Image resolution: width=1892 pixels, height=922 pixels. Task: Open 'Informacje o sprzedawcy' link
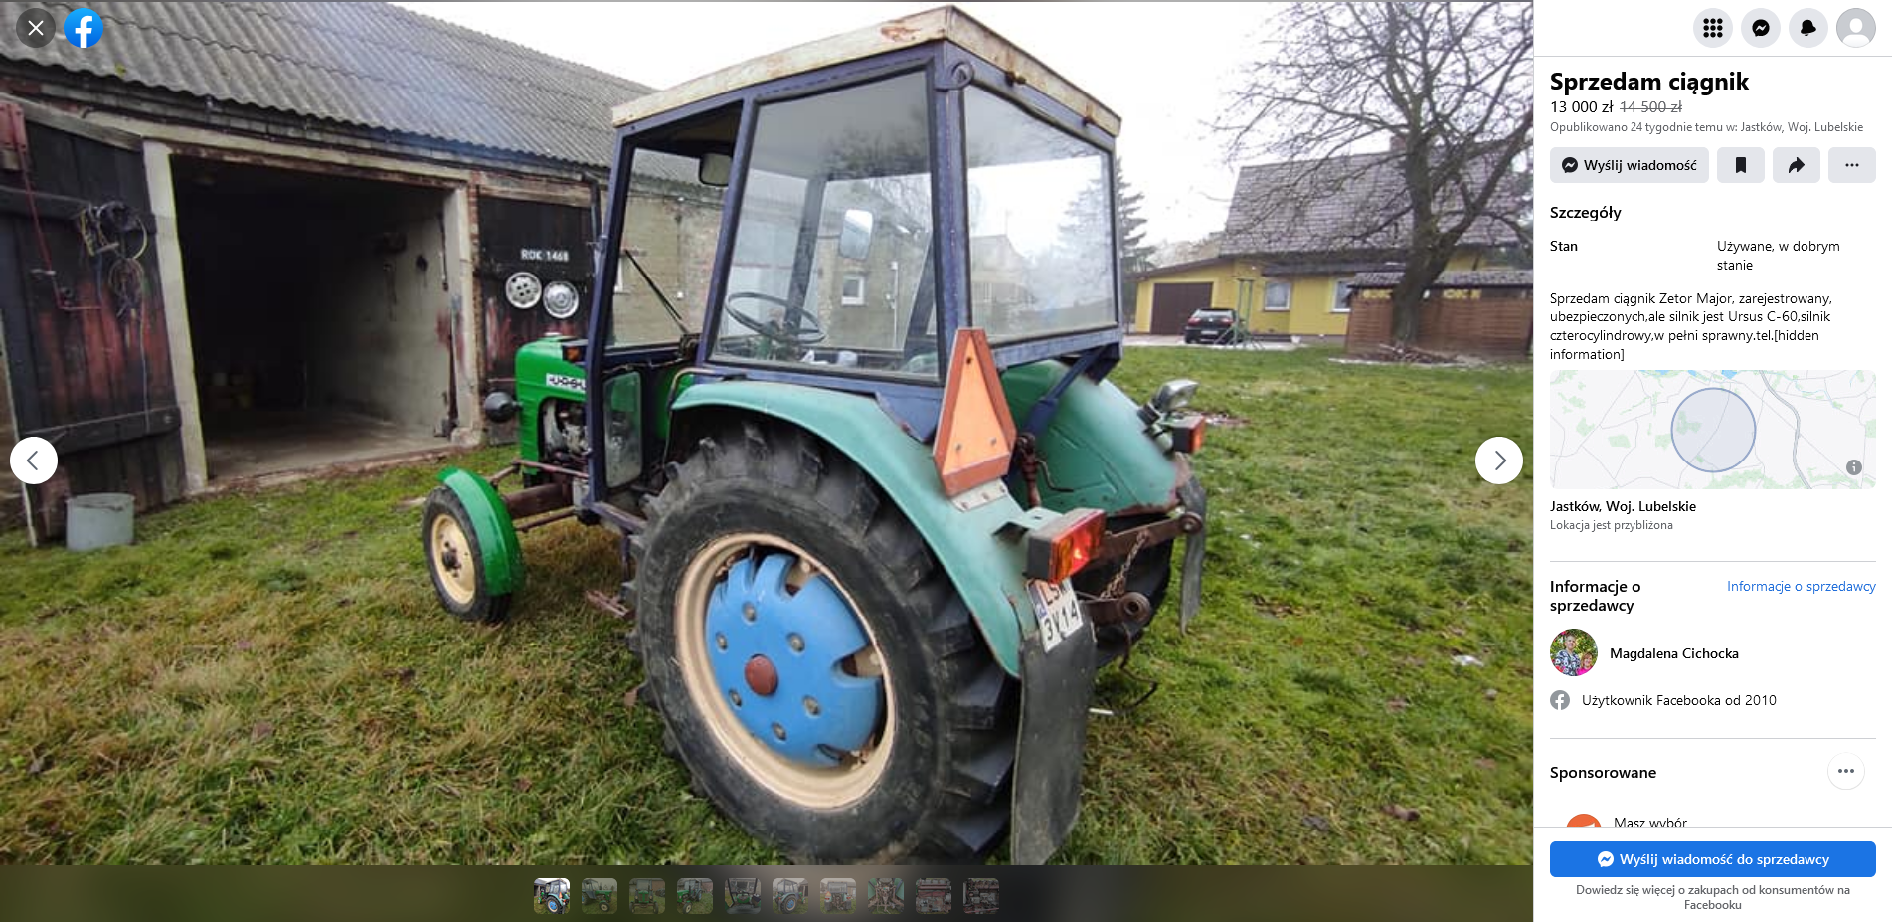pyautogui.click(x=1801, y=587)
